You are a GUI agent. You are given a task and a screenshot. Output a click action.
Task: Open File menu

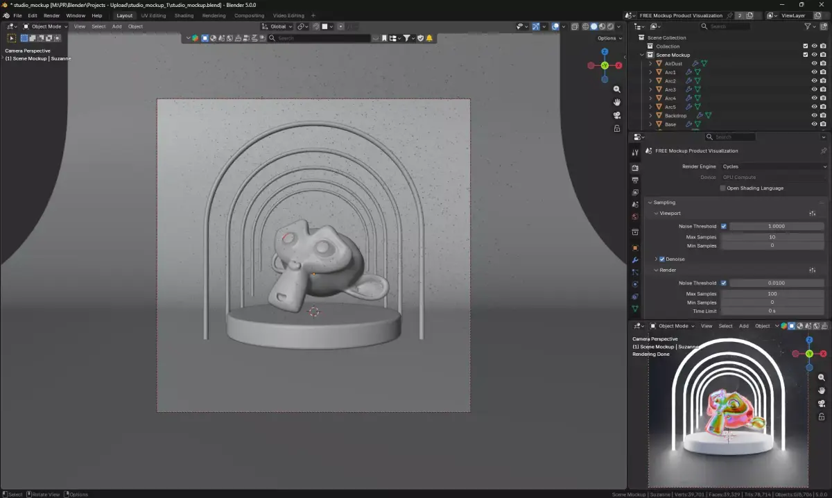click(x=17, y=15)
